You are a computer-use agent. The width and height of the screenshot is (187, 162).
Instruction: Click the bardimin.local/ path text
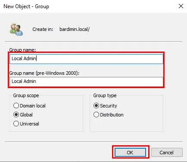(75, 29)
